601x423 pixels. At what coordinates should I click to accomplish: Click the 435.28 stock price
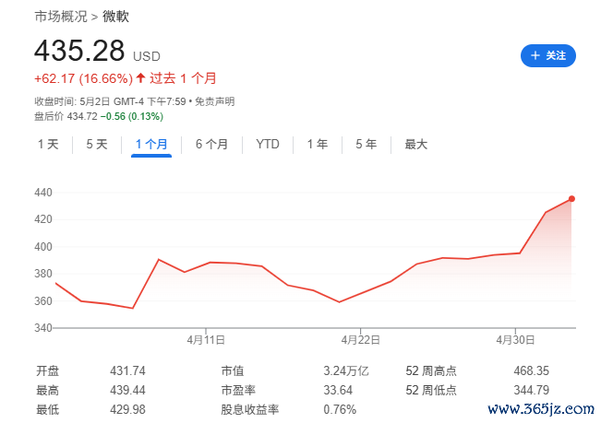coord(79,51)
